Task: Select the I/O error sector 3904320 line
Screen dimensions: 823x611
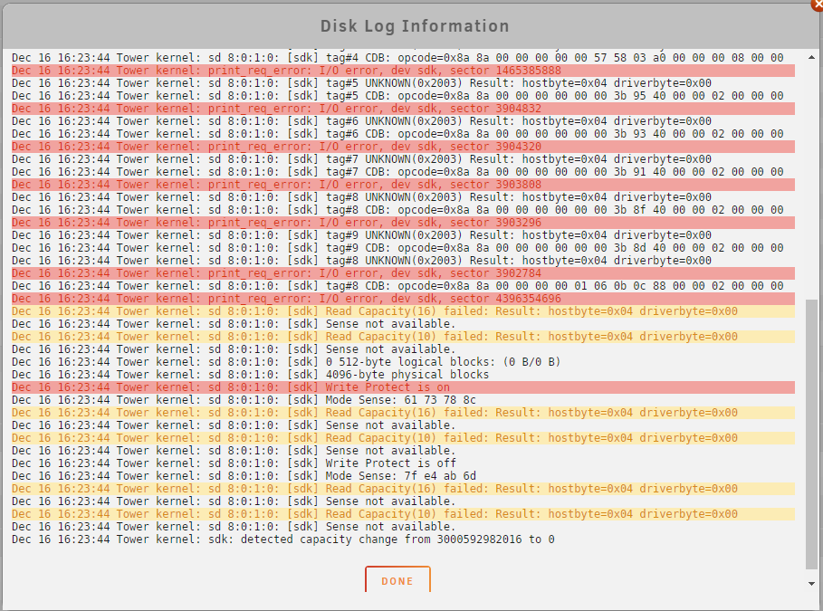Action: pyautogui.click(x=403, y=147)
